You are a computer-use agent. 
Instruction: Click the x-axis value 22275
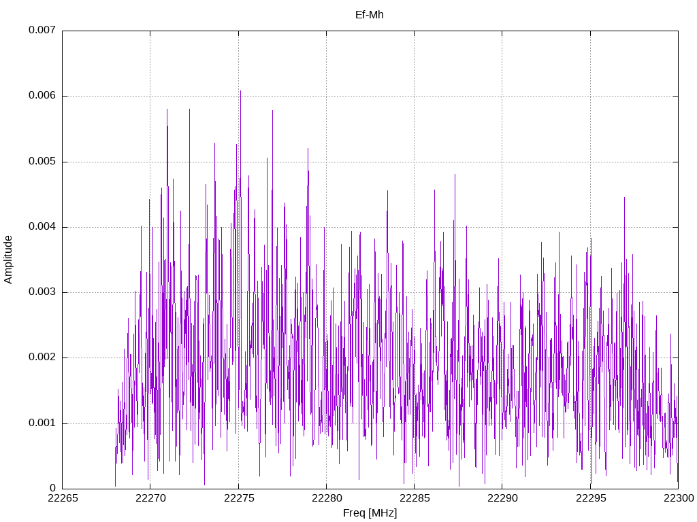(239, 498)
